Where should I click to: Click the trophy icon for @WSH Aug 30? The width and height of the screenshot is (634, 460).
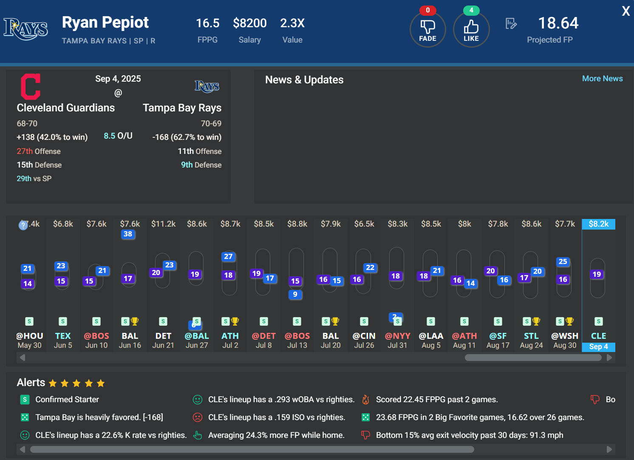570,321
